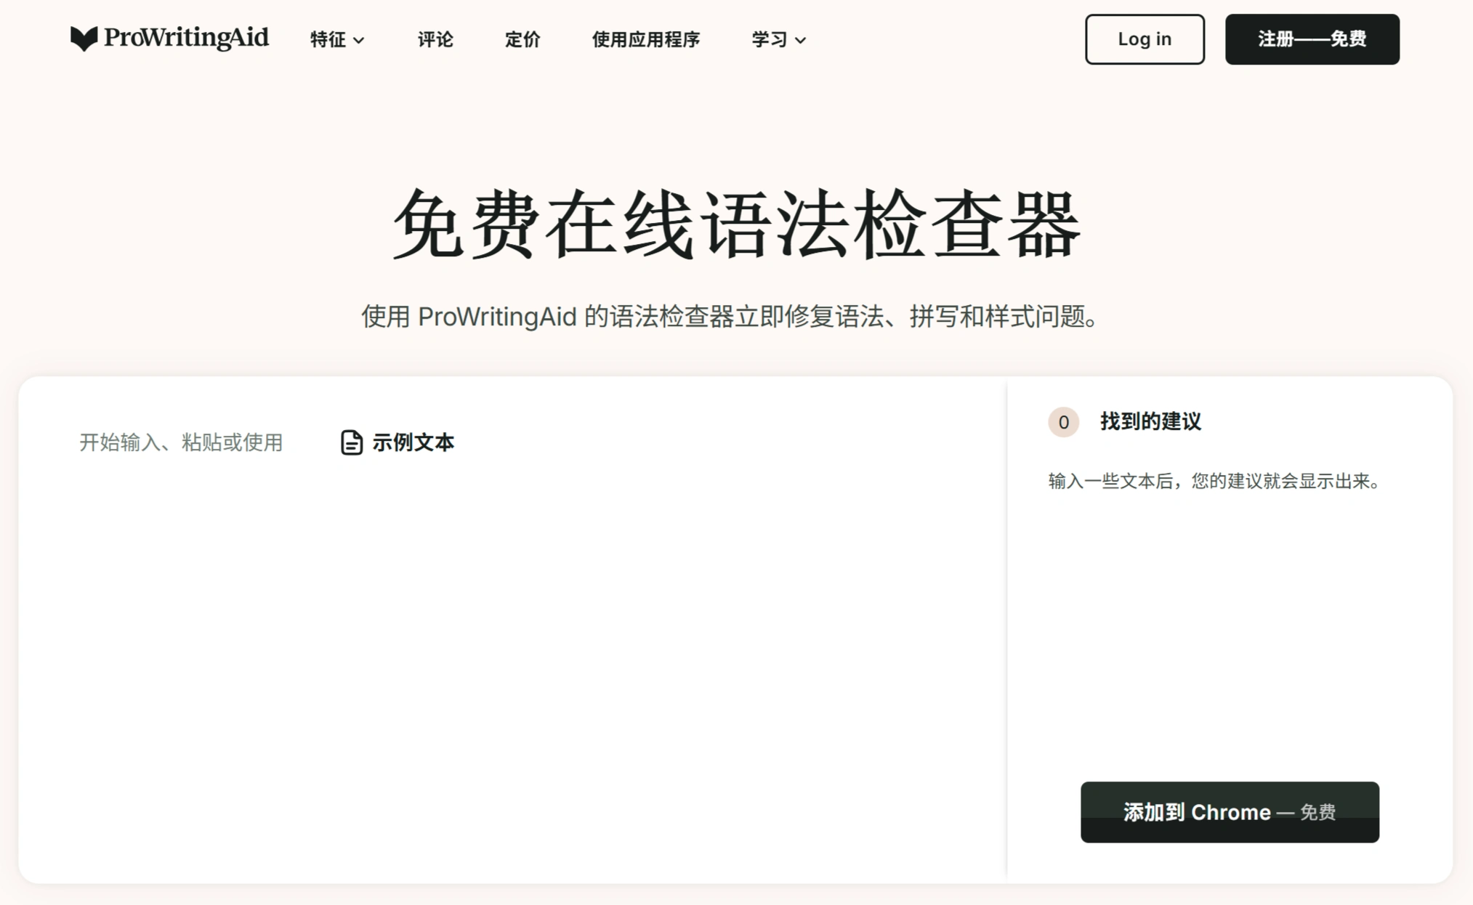The image size is (1473, 905).
Task: Click the sample text document icon
Action: (x=352, y=442)
